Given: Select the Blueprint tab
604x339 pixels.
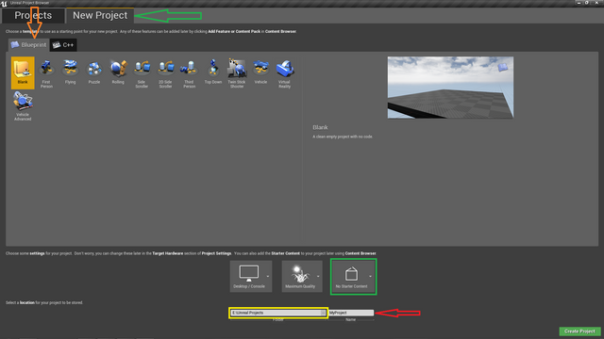Looking at the screenshot, I should 29,45.
